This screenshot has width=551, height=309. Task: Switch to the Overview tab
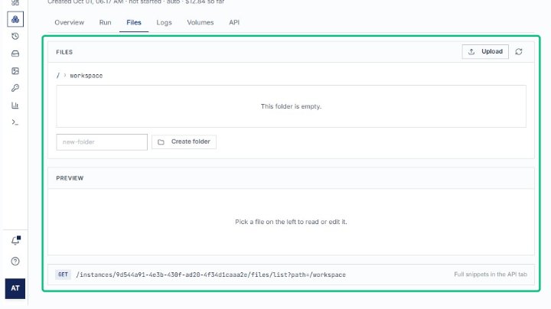click(x=69, y=22)
